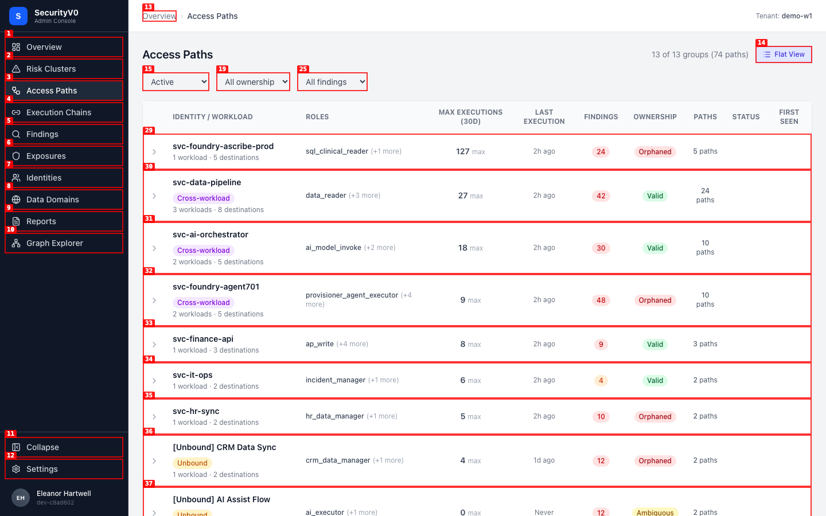Open the All findings filter dropdown
Viewport: 826px width, 516px height.
[x=332, y=82]
